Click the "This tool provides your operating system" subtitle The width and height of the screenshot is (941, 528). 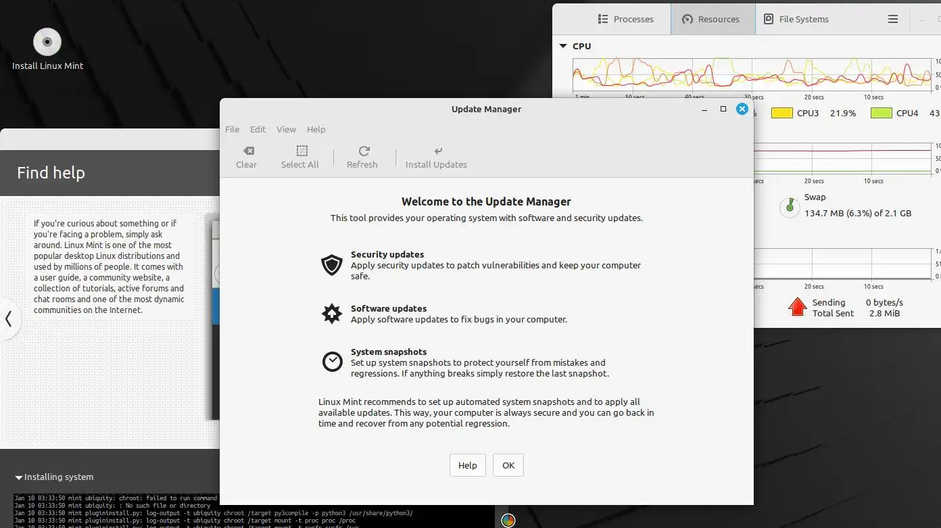coord(486,218)
